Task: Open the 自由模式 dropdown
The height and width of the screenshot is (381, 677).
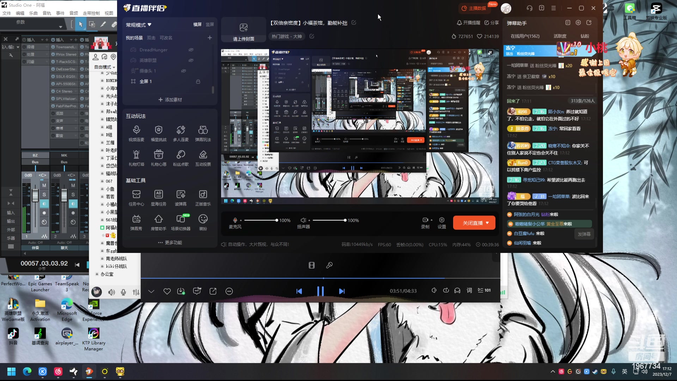Action: tap(104, 67)
